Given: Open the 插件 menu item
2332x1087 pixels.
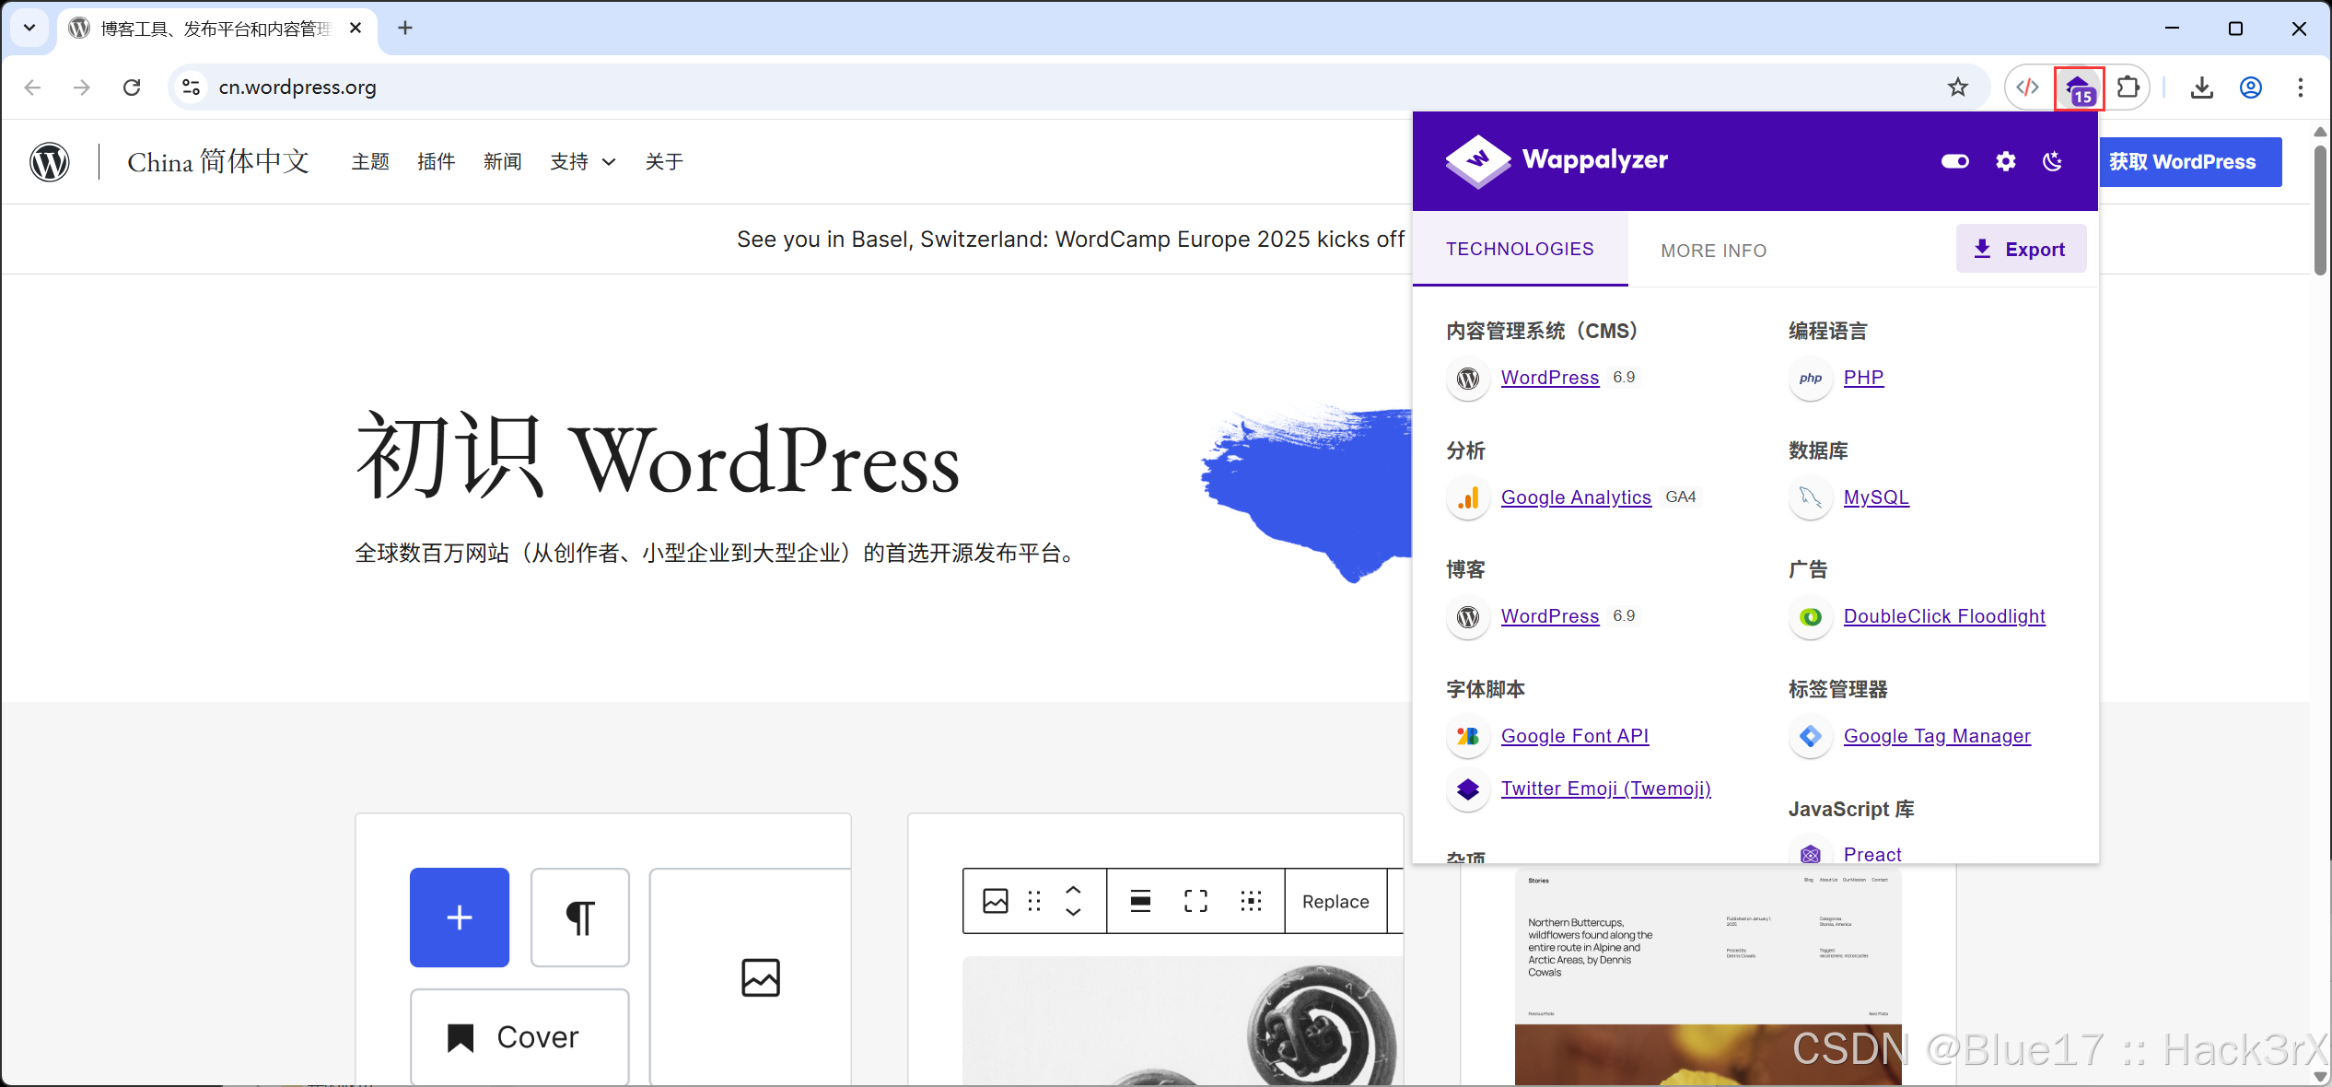Looking at the screenshot, I should click(436, 162).
